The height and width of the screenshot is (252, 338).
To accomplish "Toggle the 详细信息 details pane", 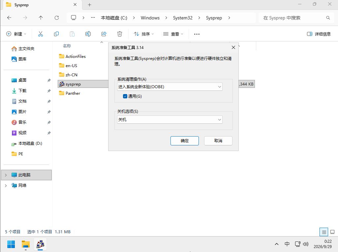I will coord(319,34).
